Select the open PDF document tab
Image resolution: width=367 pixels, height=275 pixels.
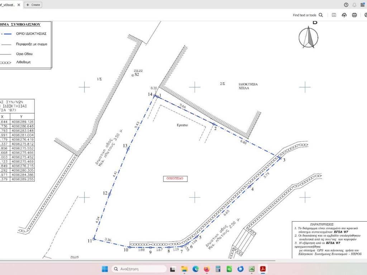click(x=8, y=5)
